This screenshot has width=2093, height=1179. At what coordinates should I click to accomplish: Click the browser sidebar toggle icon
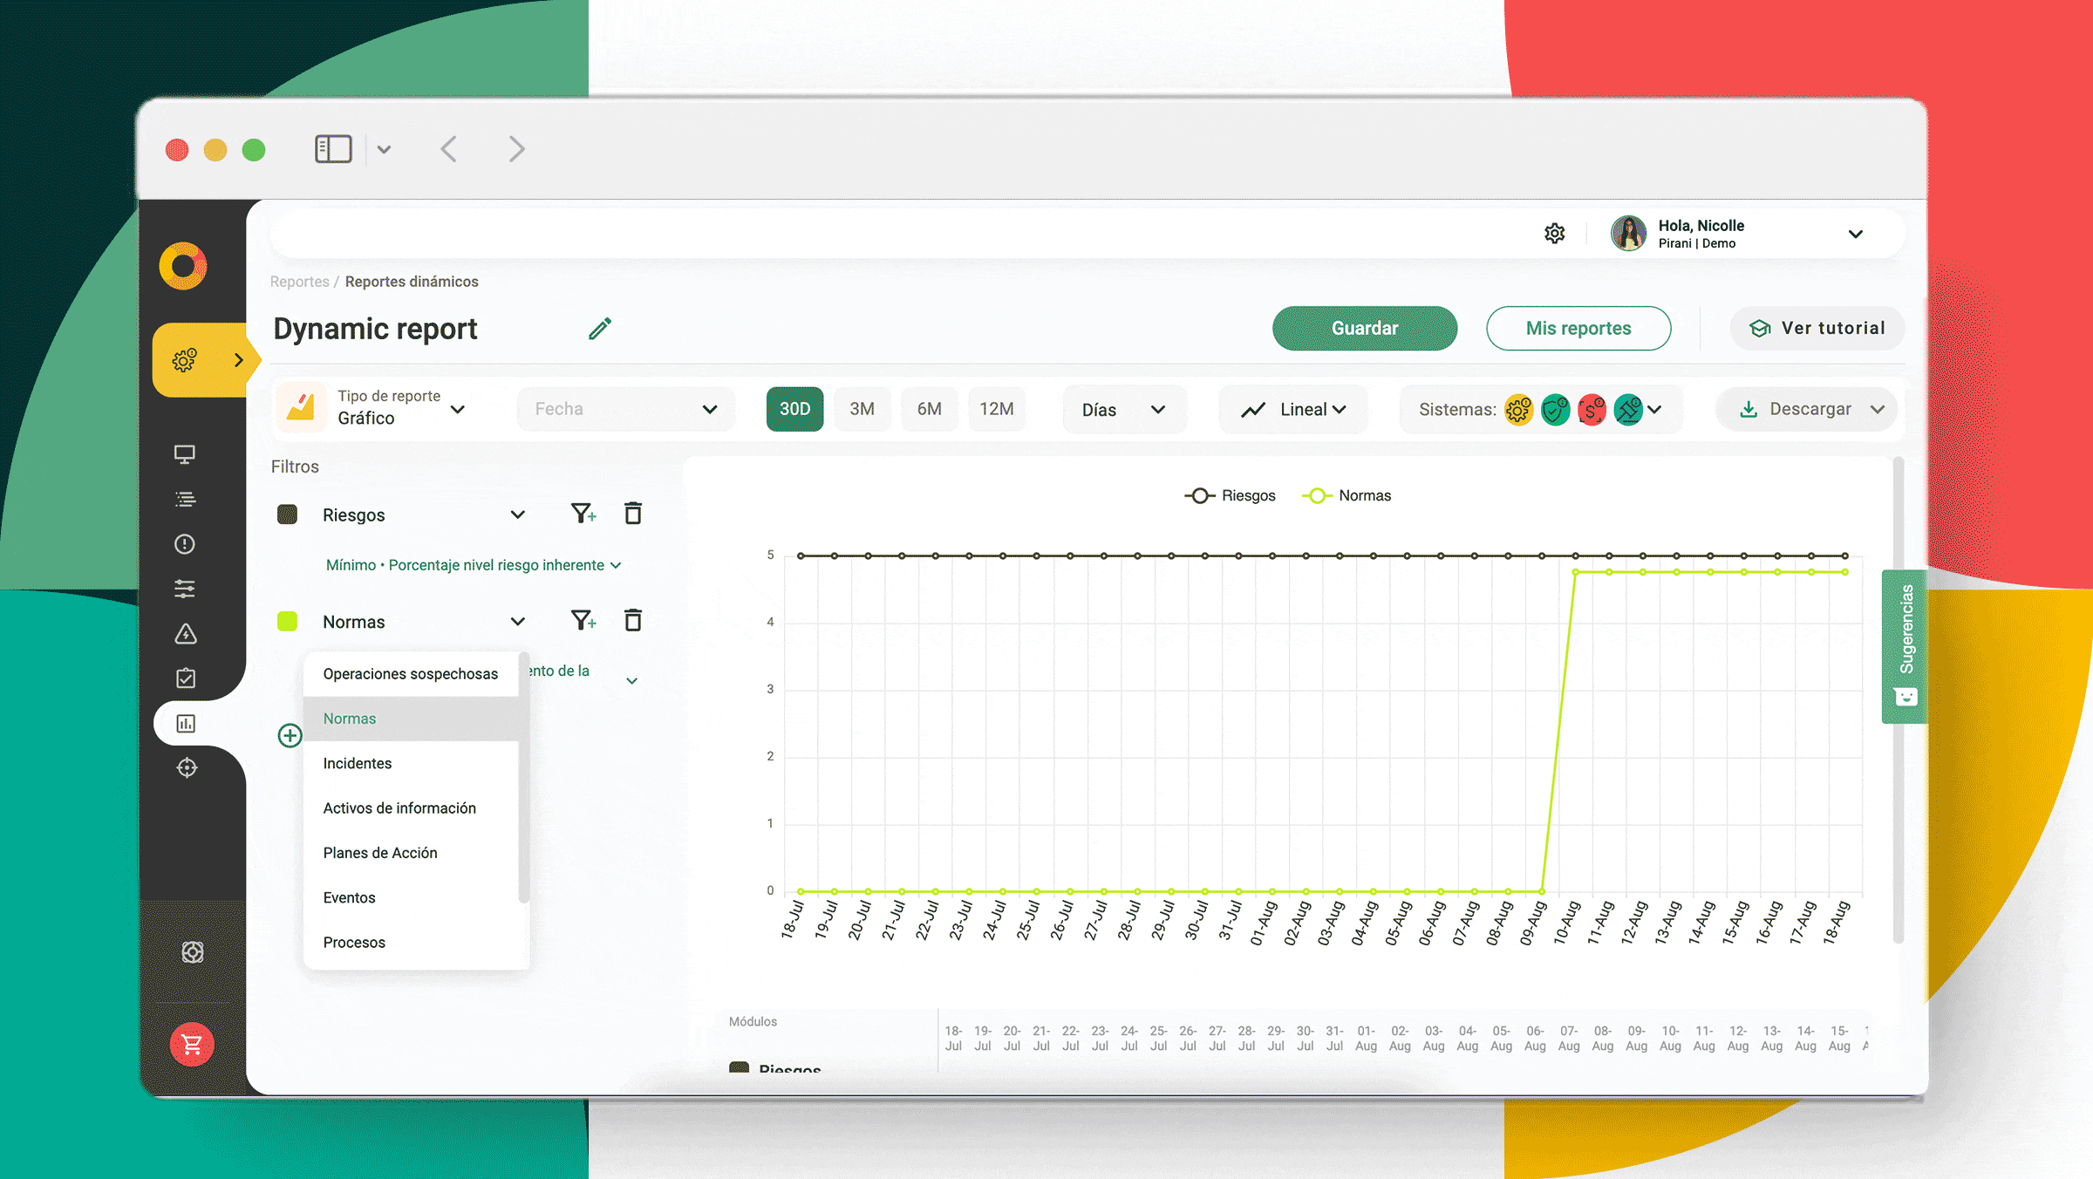[333, 149]
